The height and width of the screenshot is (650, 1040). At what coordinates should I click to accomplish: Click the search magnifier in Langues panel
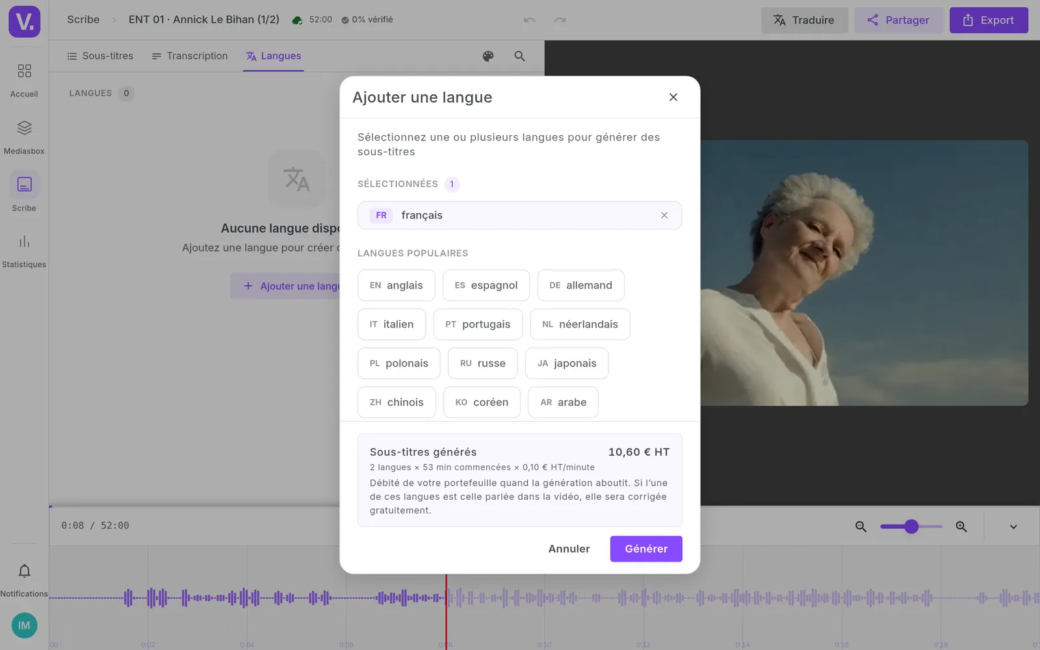coord(519,56)
